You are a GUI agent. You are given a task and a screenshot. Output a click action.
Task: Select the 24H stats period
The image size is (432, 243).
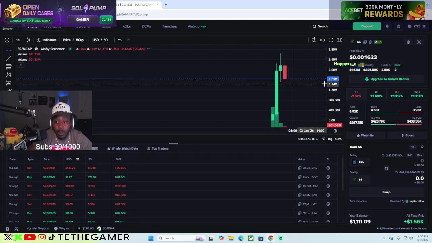coord(417,94)
